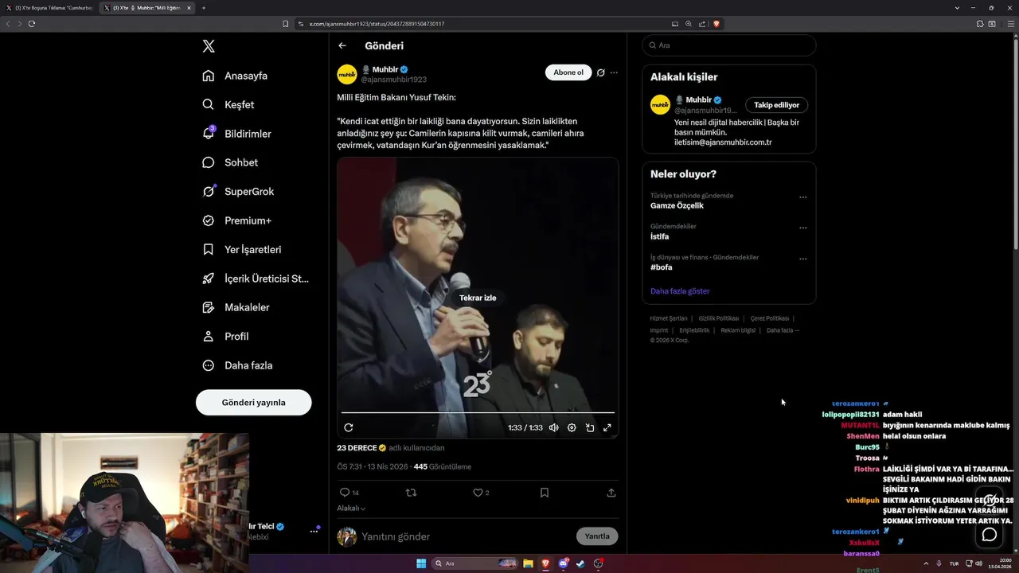Image resolution: width=1019 pixels, height=573 pixels.
Task: Open Gizlilik Politikası footer link
Action: click(719, 318)
